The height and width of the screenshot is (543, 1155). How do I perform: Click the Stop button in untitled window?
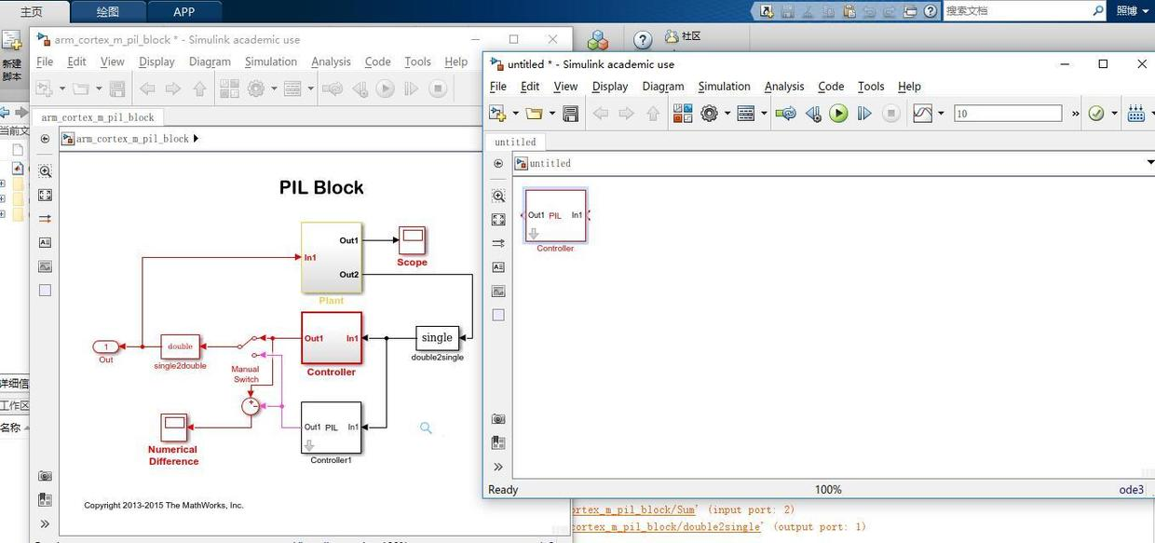coord(891,114)
